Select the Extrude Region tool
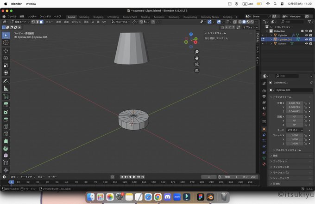315x204 pixels. click(6, 105)
